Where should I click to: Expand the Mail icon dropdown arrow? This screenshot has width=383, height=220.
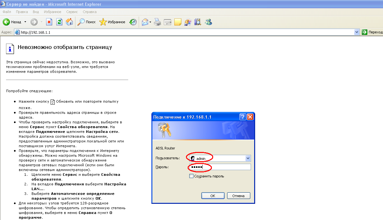click(x=150, y=22)
